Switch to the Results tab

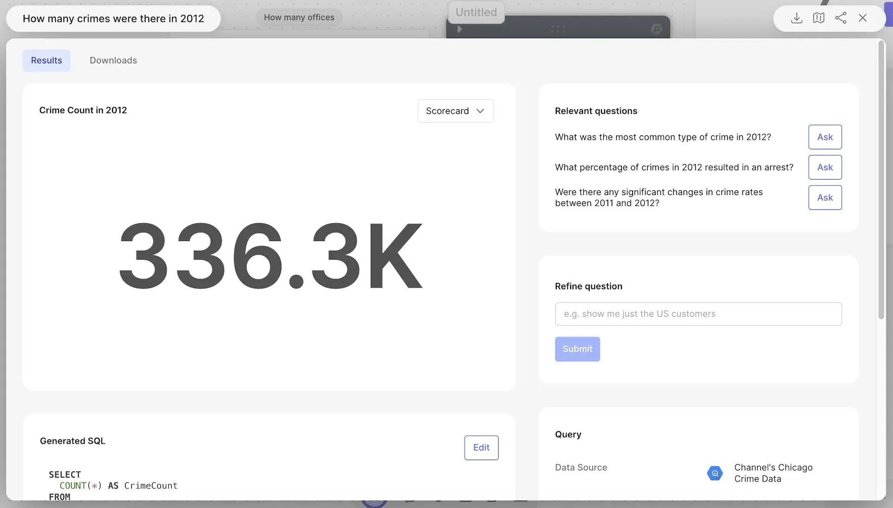47,60
